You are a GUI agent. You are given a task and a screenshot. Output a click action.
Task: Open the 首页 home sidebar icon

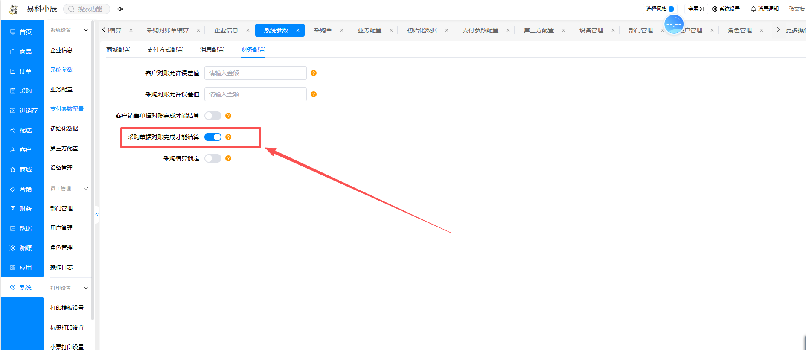click(13, 32)
